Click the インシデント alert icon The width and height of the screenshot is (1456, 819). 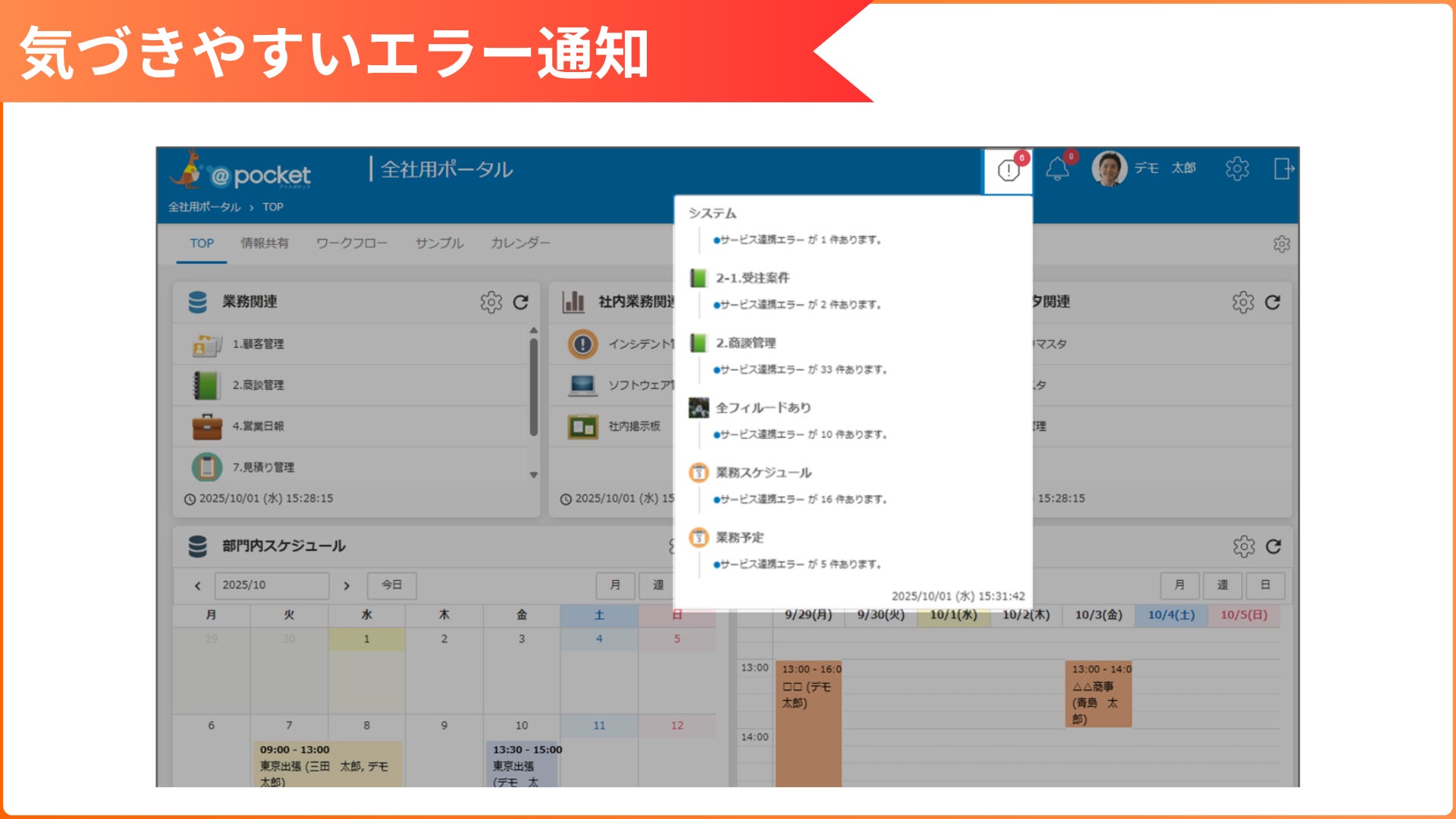pyautogui.click(x=582, y=344)
